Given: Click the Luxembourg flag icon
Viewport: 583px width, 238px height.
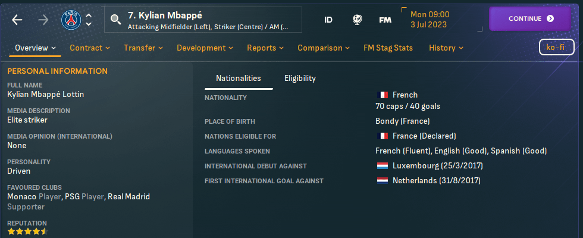Looking at the screenshot, I should click(383, 165).
